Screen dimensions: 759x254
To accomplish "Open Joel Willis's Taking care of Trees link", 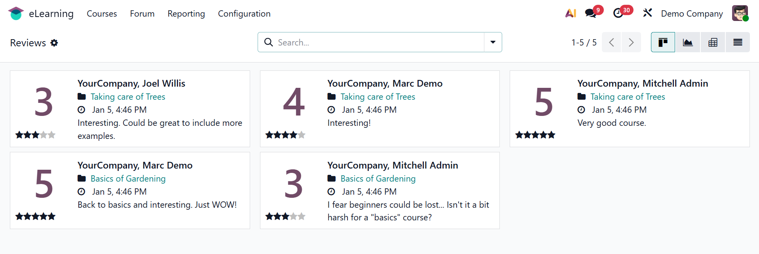I will click(x=128, y=97).
